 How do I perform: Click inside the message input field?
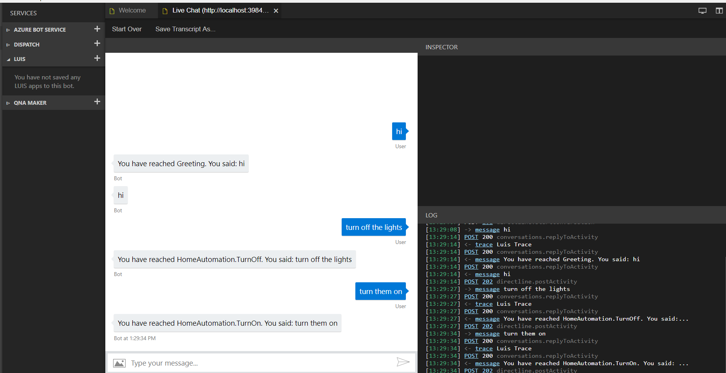(x=235, y=362)
